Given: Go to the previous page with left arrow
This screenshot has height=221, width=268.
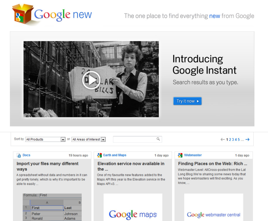Looking at the screenshot, I should coord(223,140).
